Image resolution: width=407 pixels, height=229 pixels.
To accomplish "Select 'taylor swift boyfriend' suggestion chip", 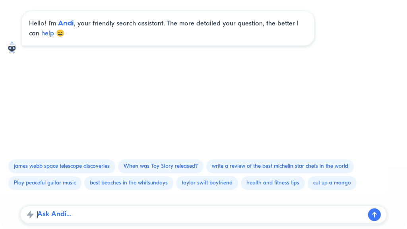I will pyautogui.click(x=207, y=183).
